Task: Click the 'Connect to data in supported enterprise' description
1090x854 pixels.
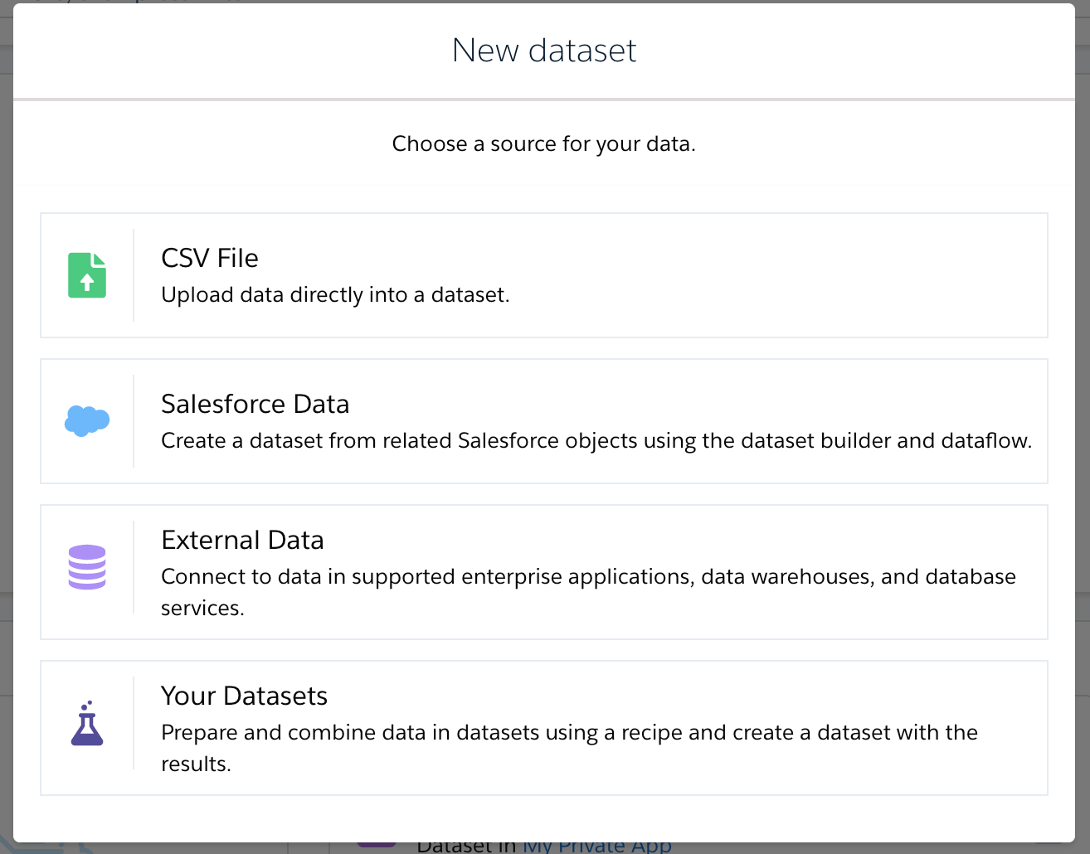Action: click(x=587, y=577)
